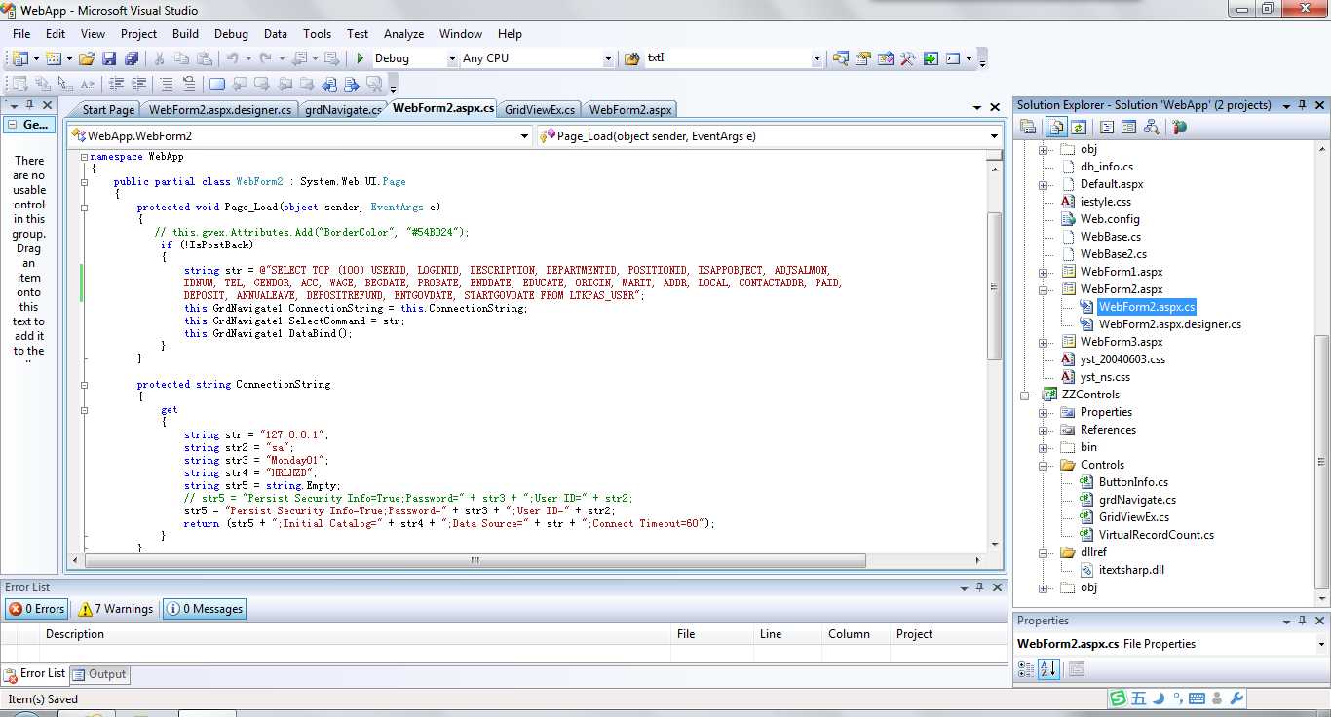Image resolution: width=1331 pixels, height=717 pixels.
Task: Click the Find in Files icon
Action: coord(631,58)
